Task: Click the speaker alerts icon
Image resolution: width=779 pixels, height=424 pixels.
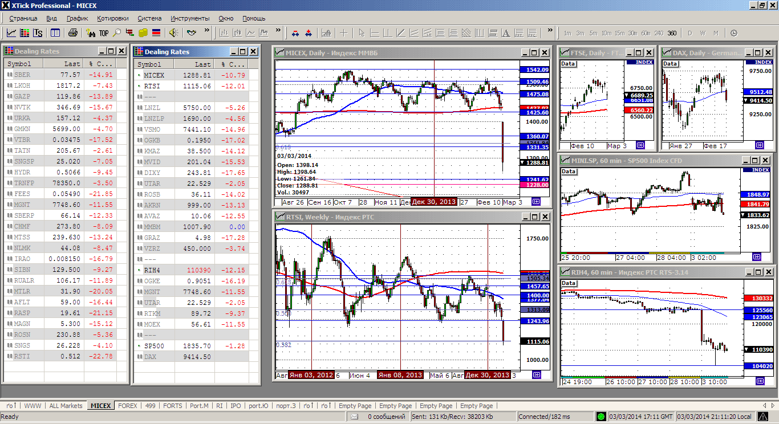Action: pyautogui.click(x=174, y=33)
